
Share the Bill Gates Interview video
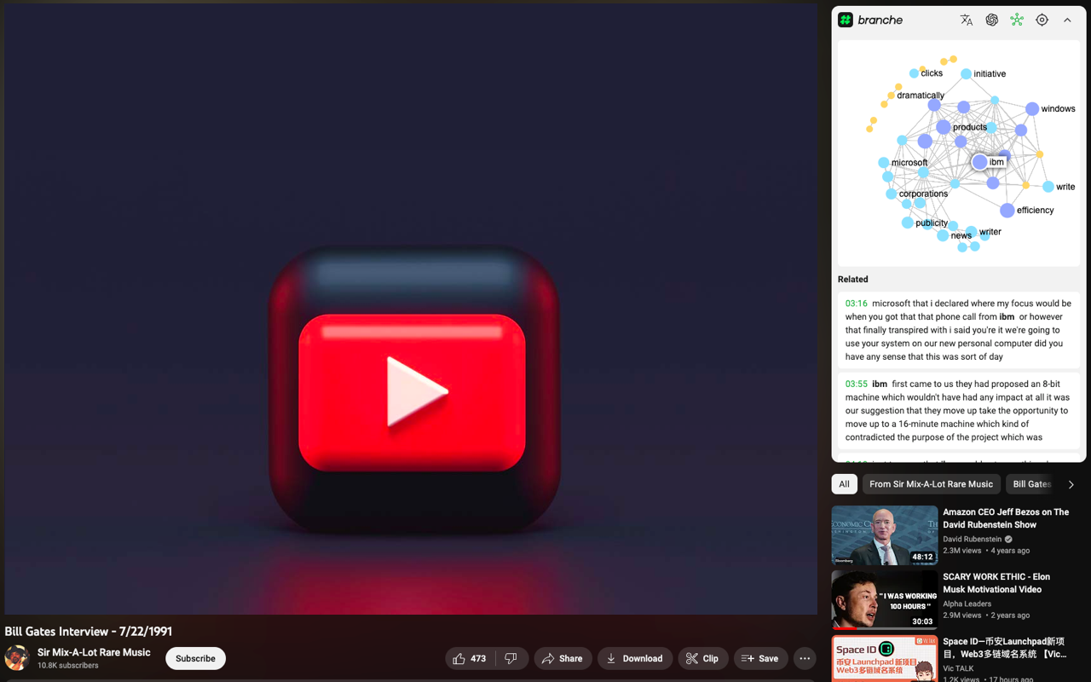[x=563, y=658]
